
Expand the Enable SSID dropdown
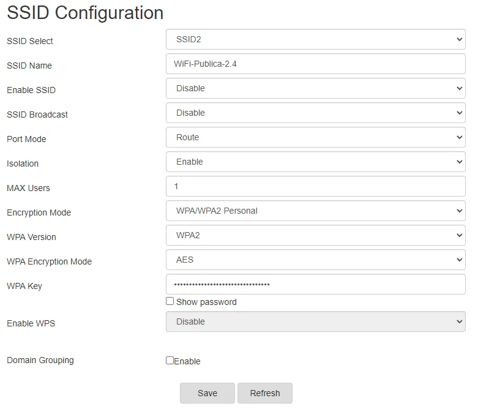point(315,88)
